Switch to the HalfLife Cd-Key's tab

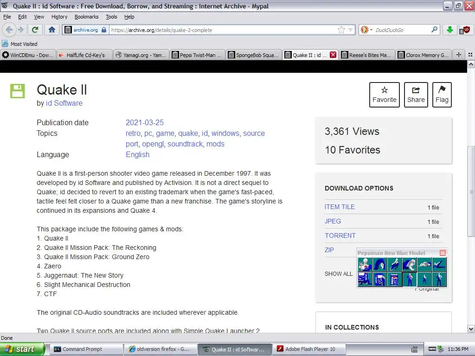click(84, 55)
